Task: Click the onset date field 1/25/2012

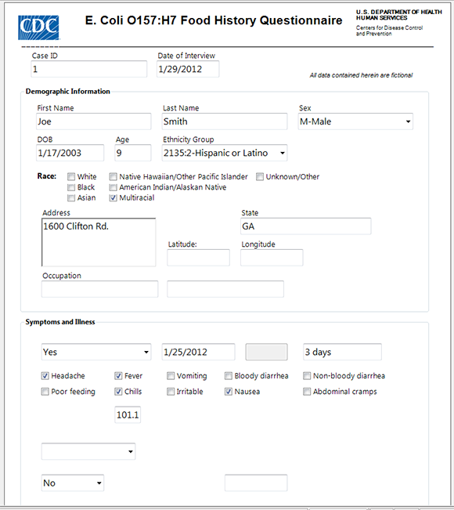Action: coord(198,352)
